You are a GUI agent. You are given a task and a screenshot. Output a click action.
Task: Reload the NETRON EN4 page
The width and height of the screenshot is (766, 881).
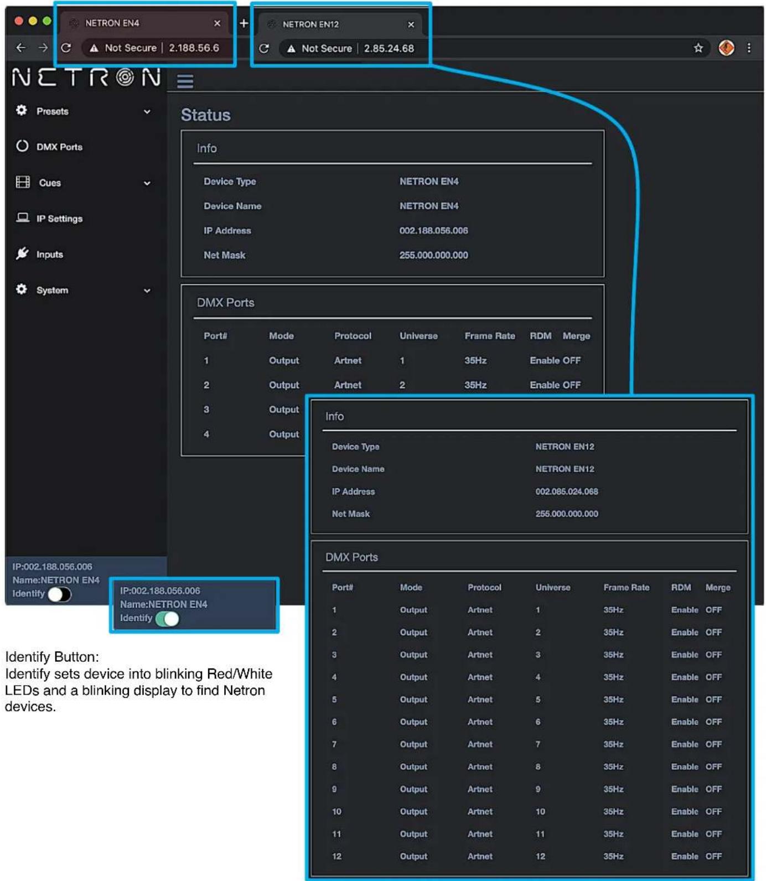point(66,48)
